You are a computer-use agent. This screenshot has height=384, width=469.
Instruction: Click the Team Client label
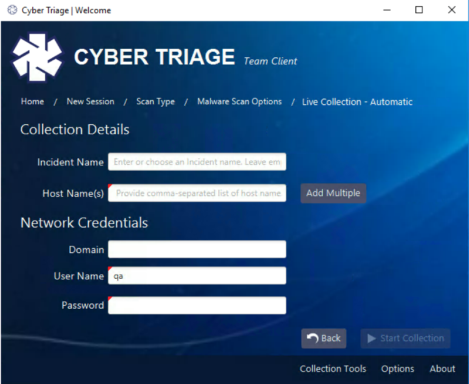coord(271,61)
